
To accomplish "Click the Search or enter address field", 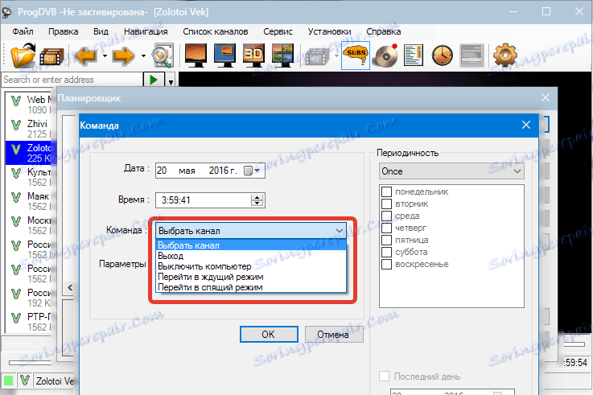I will tap(72, 80).
